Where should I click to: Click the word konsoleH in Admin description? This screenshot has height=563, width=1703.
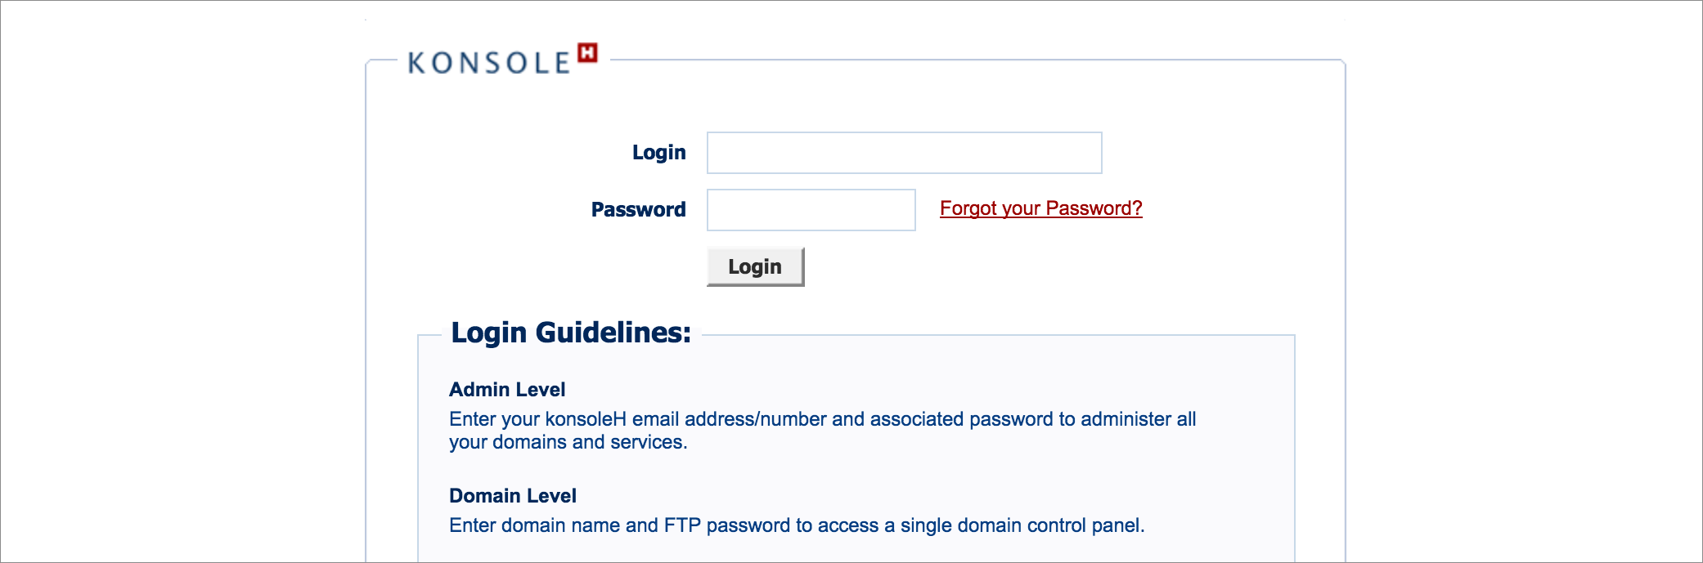pyautogui.click(x=586, y=419)
